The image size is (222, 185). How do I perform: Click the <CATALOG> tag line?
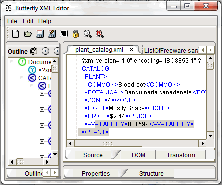point(95,68)
